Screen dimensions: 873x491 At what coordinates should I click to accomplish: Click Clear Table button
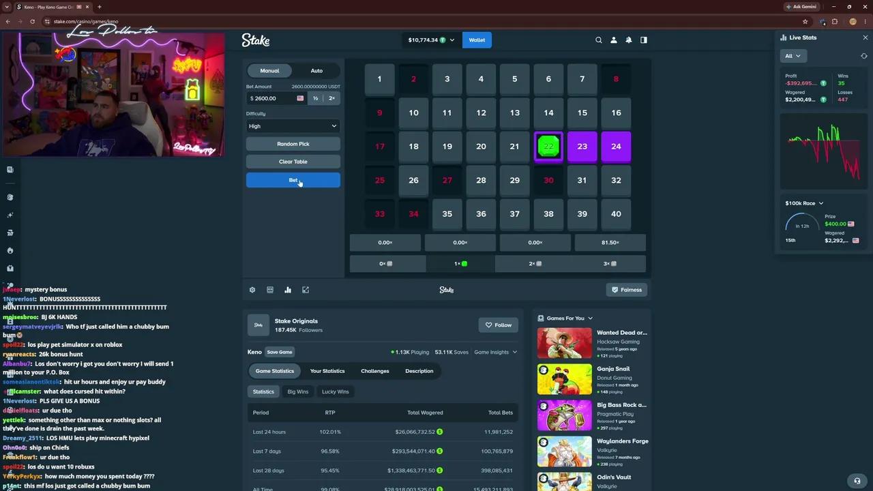293,162
